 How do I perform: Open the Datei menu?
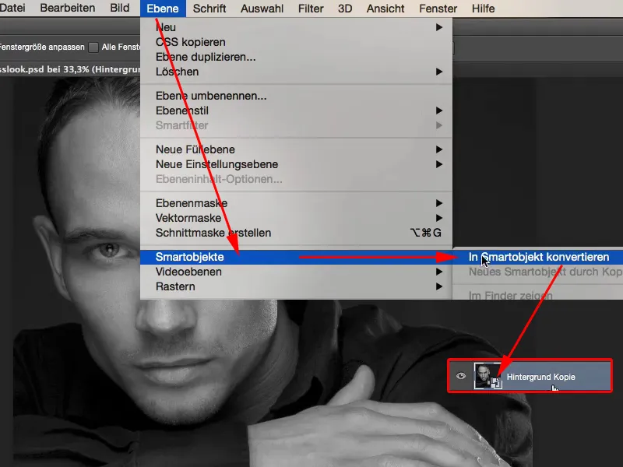pos(12,8)
